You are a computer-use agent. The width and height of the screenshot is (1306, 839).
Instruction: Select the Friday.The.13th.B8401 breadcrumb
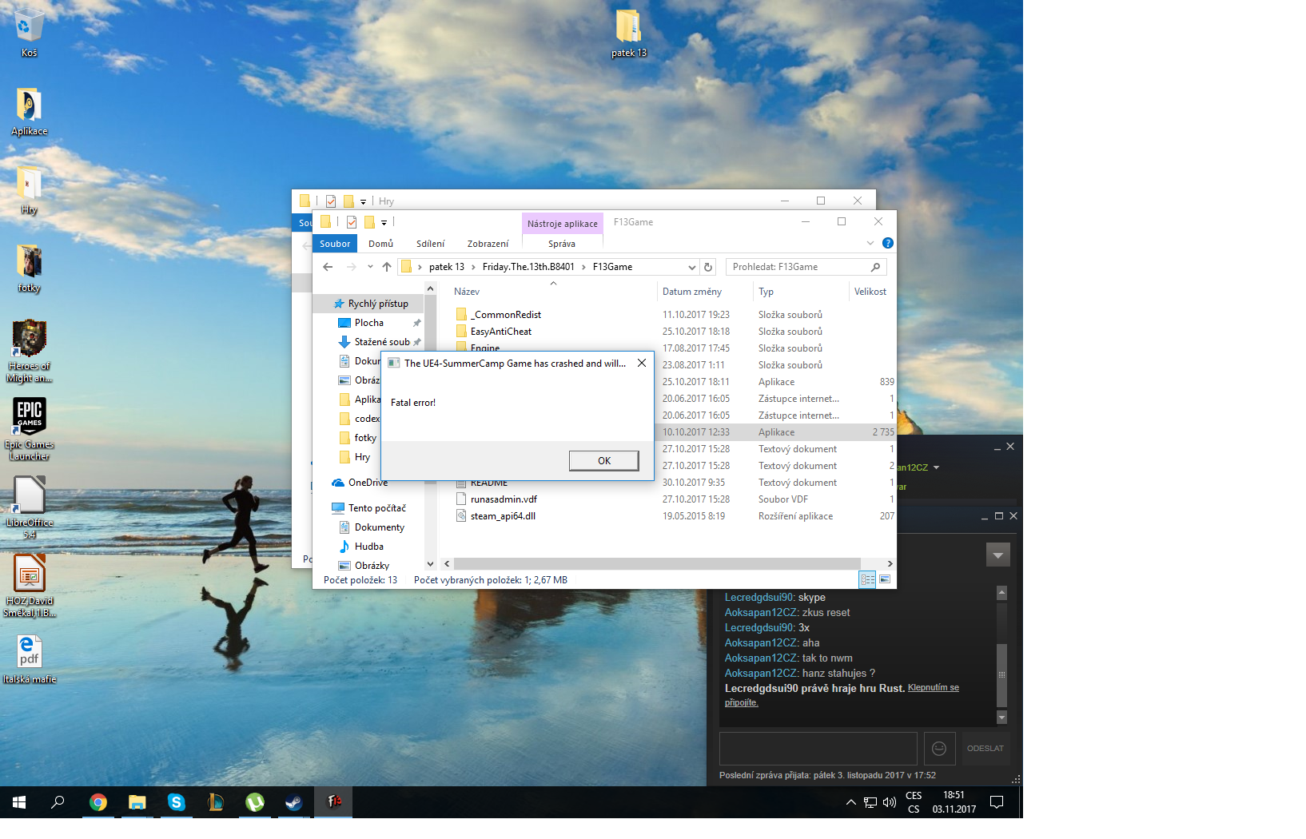528,267
